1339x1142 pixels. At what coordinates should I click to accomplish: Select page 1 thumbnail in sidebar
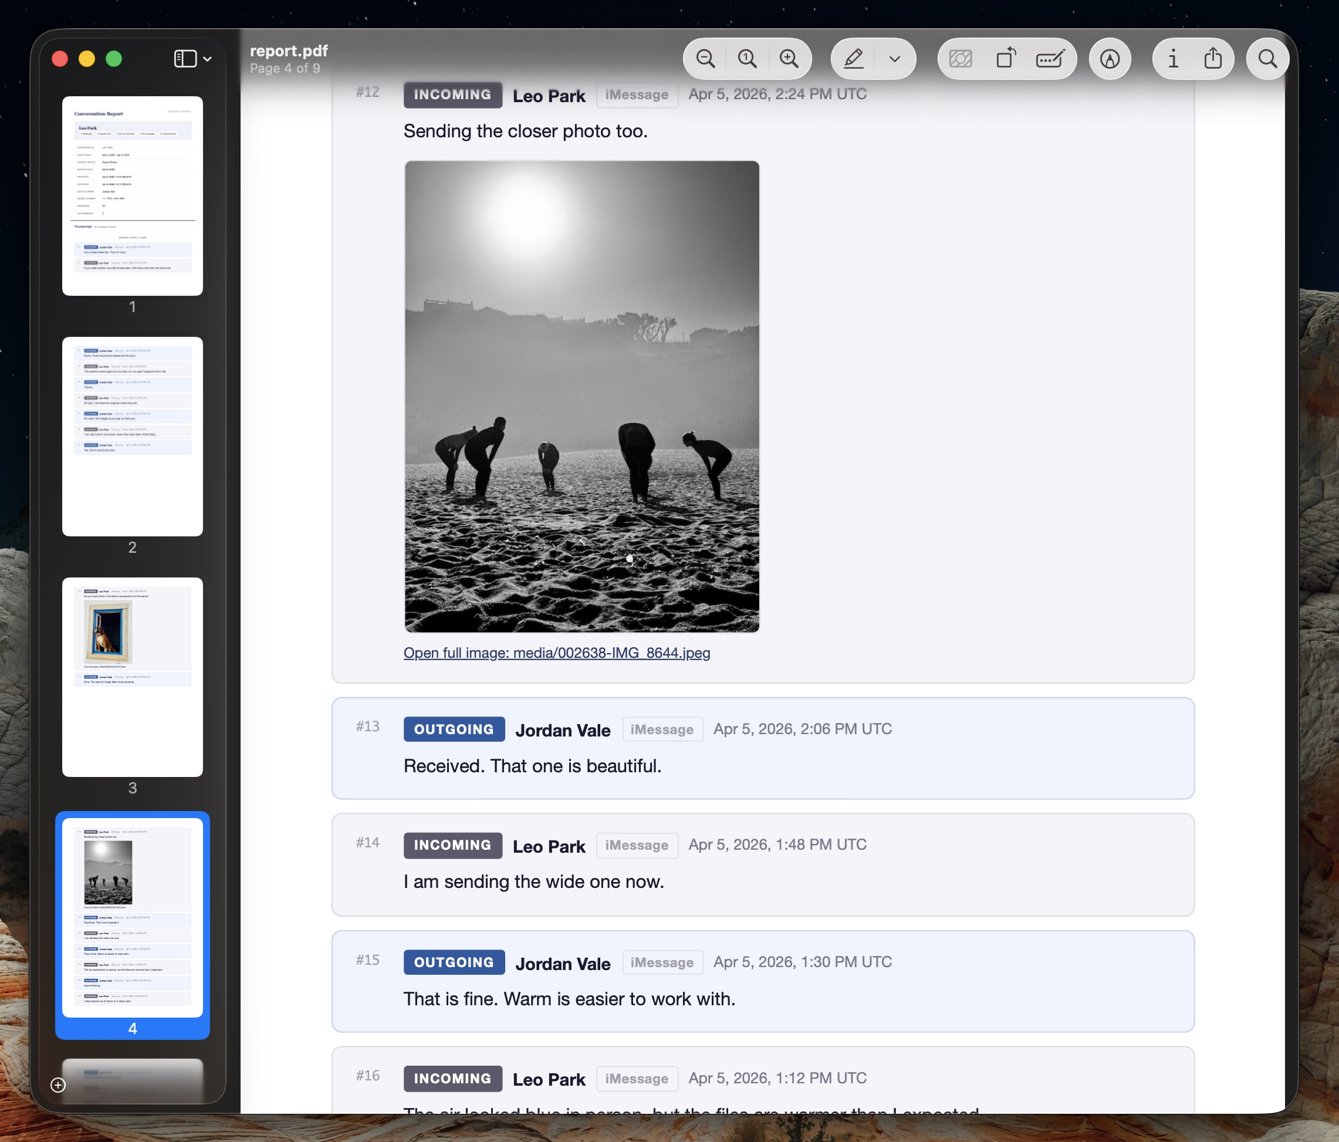(x=133, y=196)
